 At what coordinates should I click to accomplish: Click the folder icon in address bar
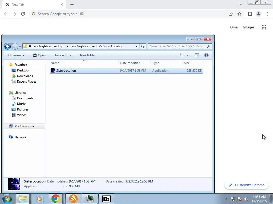tap(25, 46)
